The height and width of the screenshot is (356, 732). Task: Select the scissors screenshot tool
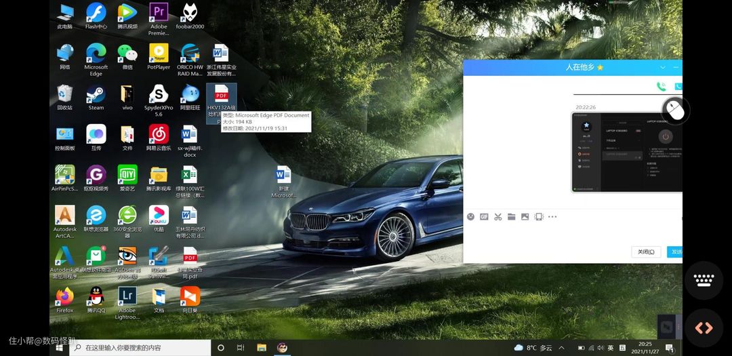tap(497, 217)
